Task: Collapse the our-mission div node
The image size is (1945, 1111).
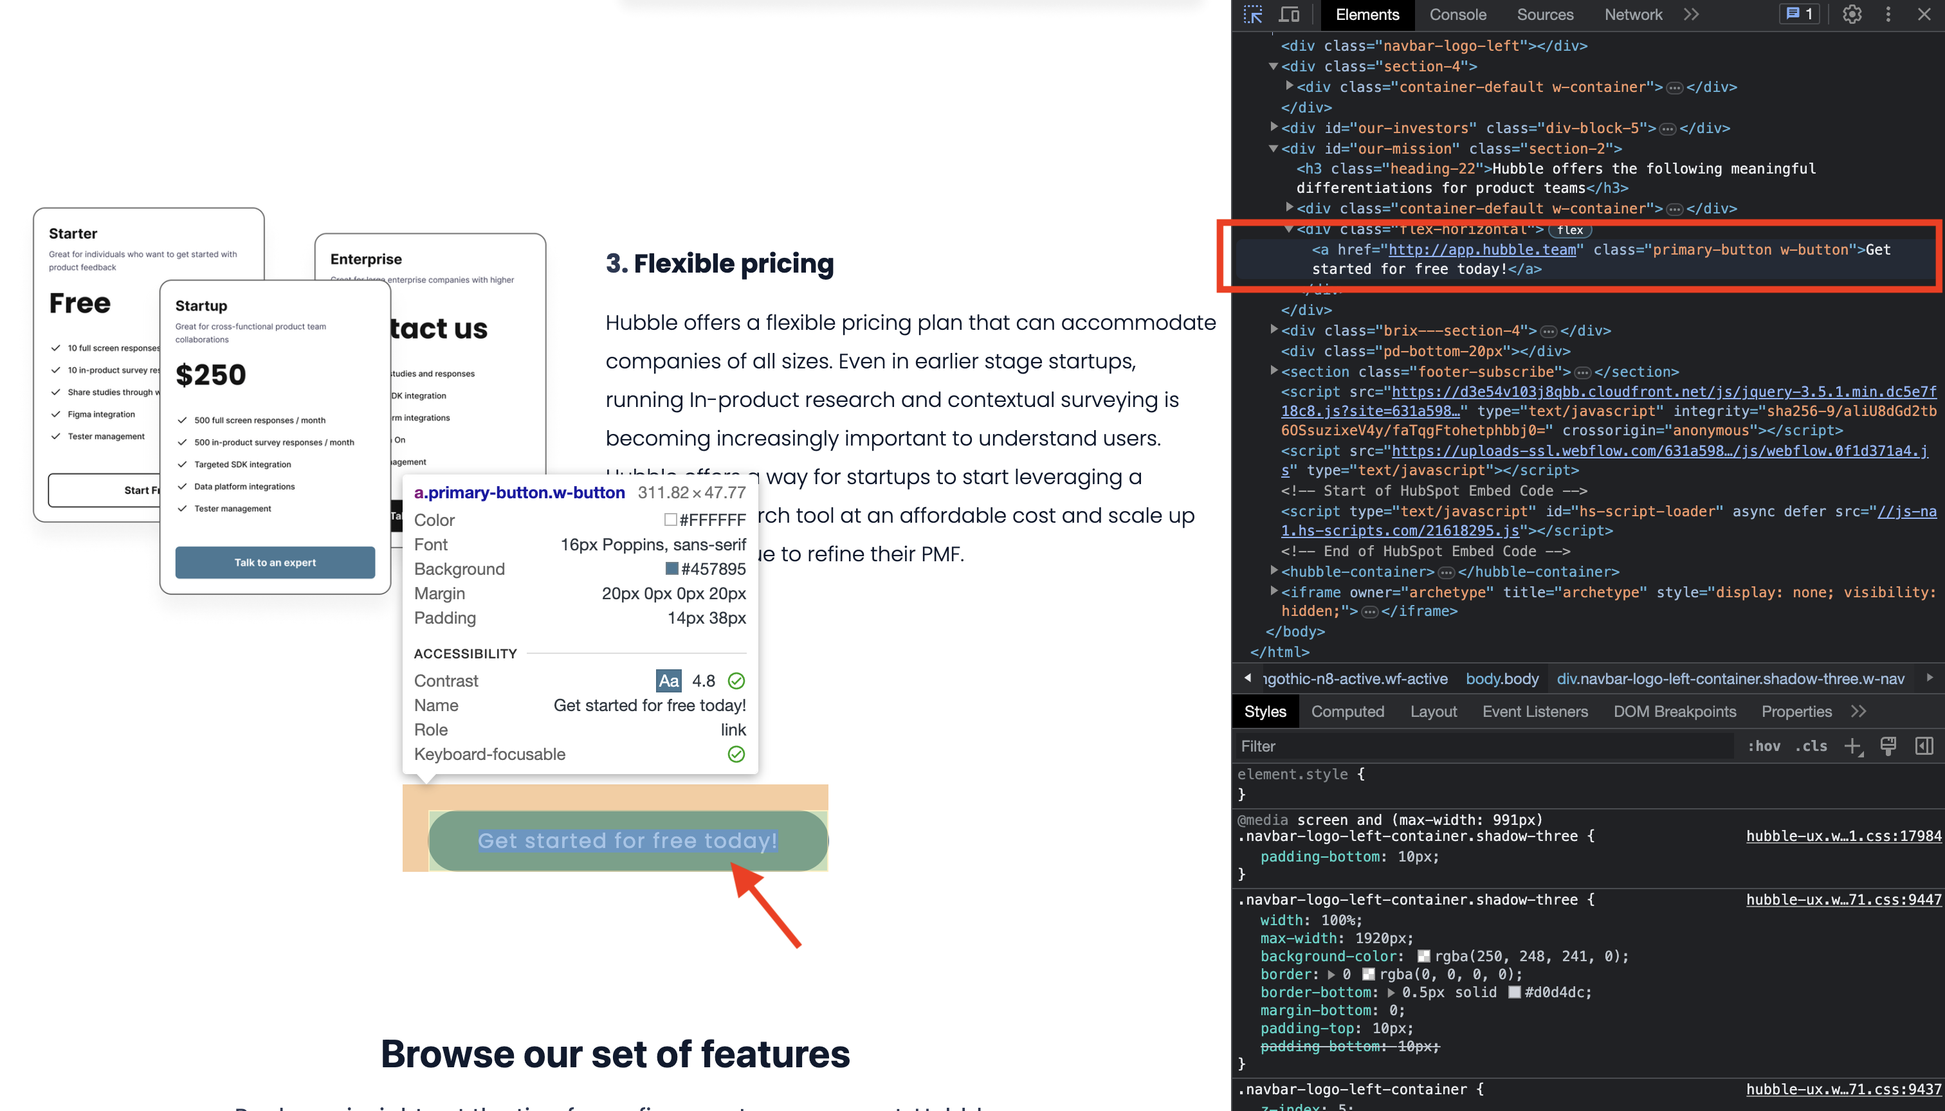Action: [1272, 148]
